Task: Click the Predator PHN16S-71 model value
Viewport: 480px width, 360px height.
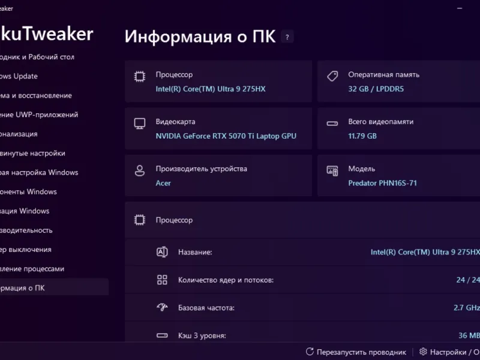Action: (x=382, y=184)
